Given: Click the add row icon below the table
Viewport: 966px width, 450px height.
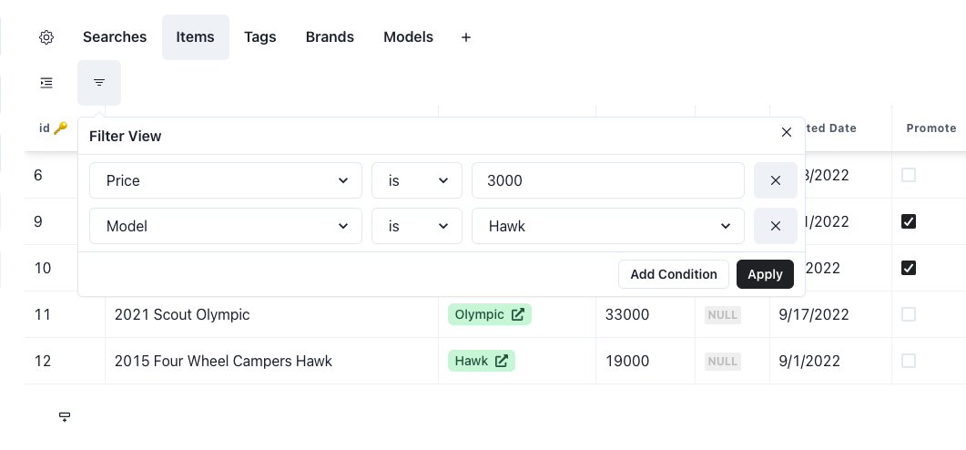Looking at the screenshot, I should pos(65,416).
